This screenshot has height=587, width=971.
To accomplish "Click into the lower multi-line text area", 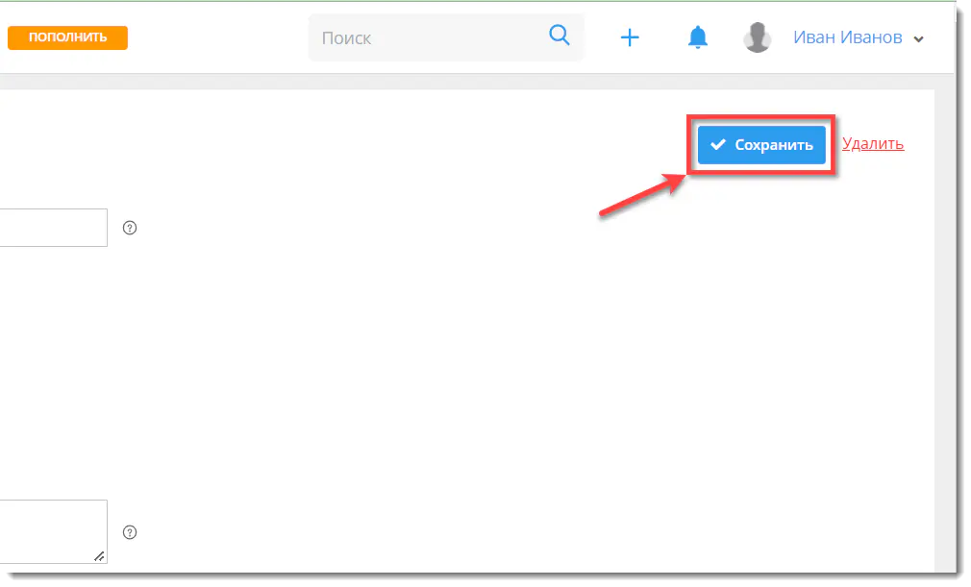I will (53, 532).
